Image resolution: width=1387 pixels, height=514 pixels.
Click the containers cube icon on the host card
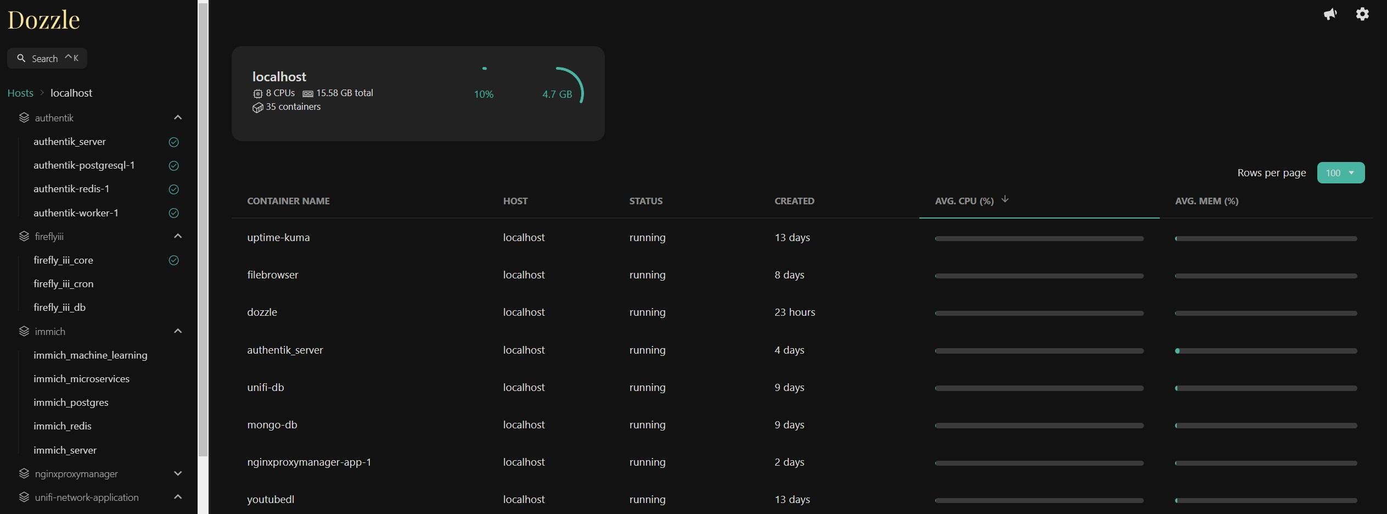pos(257,108)
